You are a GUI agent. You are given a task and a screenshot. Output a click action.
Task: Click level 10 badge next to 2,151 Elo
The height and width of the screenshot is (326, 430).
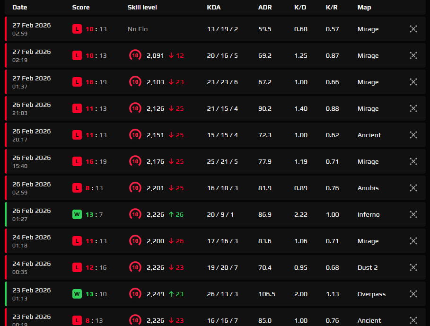point(135,135)
